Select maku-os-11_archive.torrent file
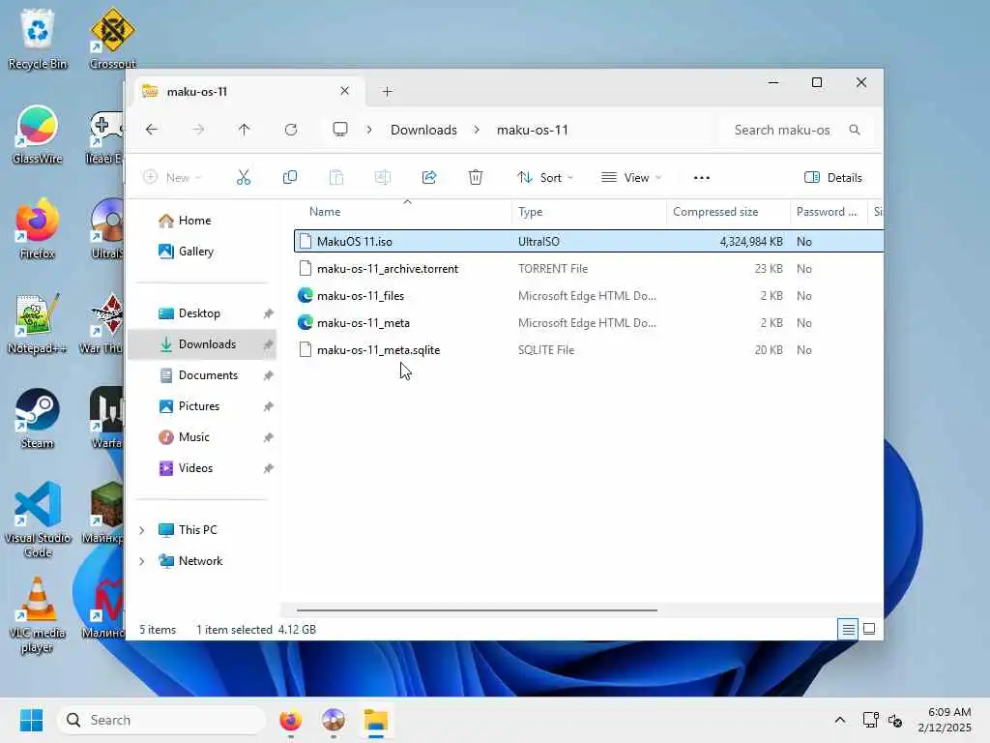The image size is (990, 743). tap(589, 269)
